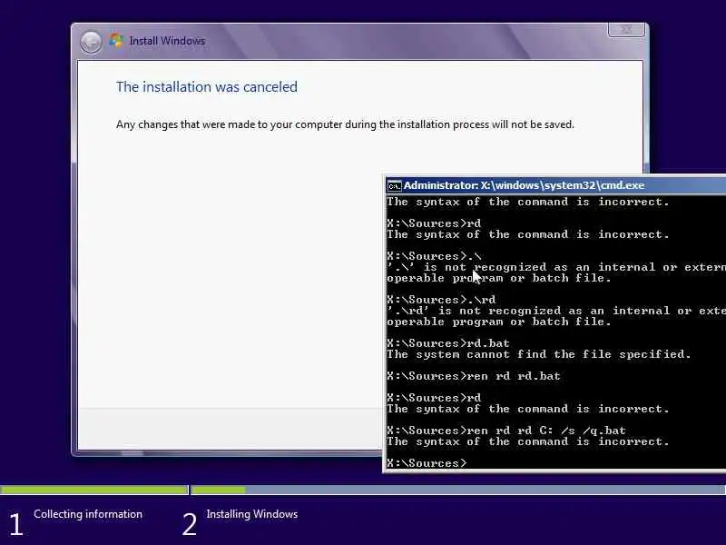Viewport: 726px width, 545px height.
Task: Click the 'Collecting information' step label
Action: coord(88,514)
